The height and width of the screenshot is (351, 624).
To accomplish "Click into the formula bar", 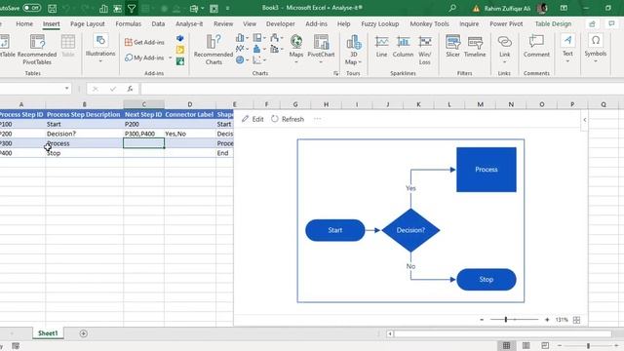I will click(381, 89).
